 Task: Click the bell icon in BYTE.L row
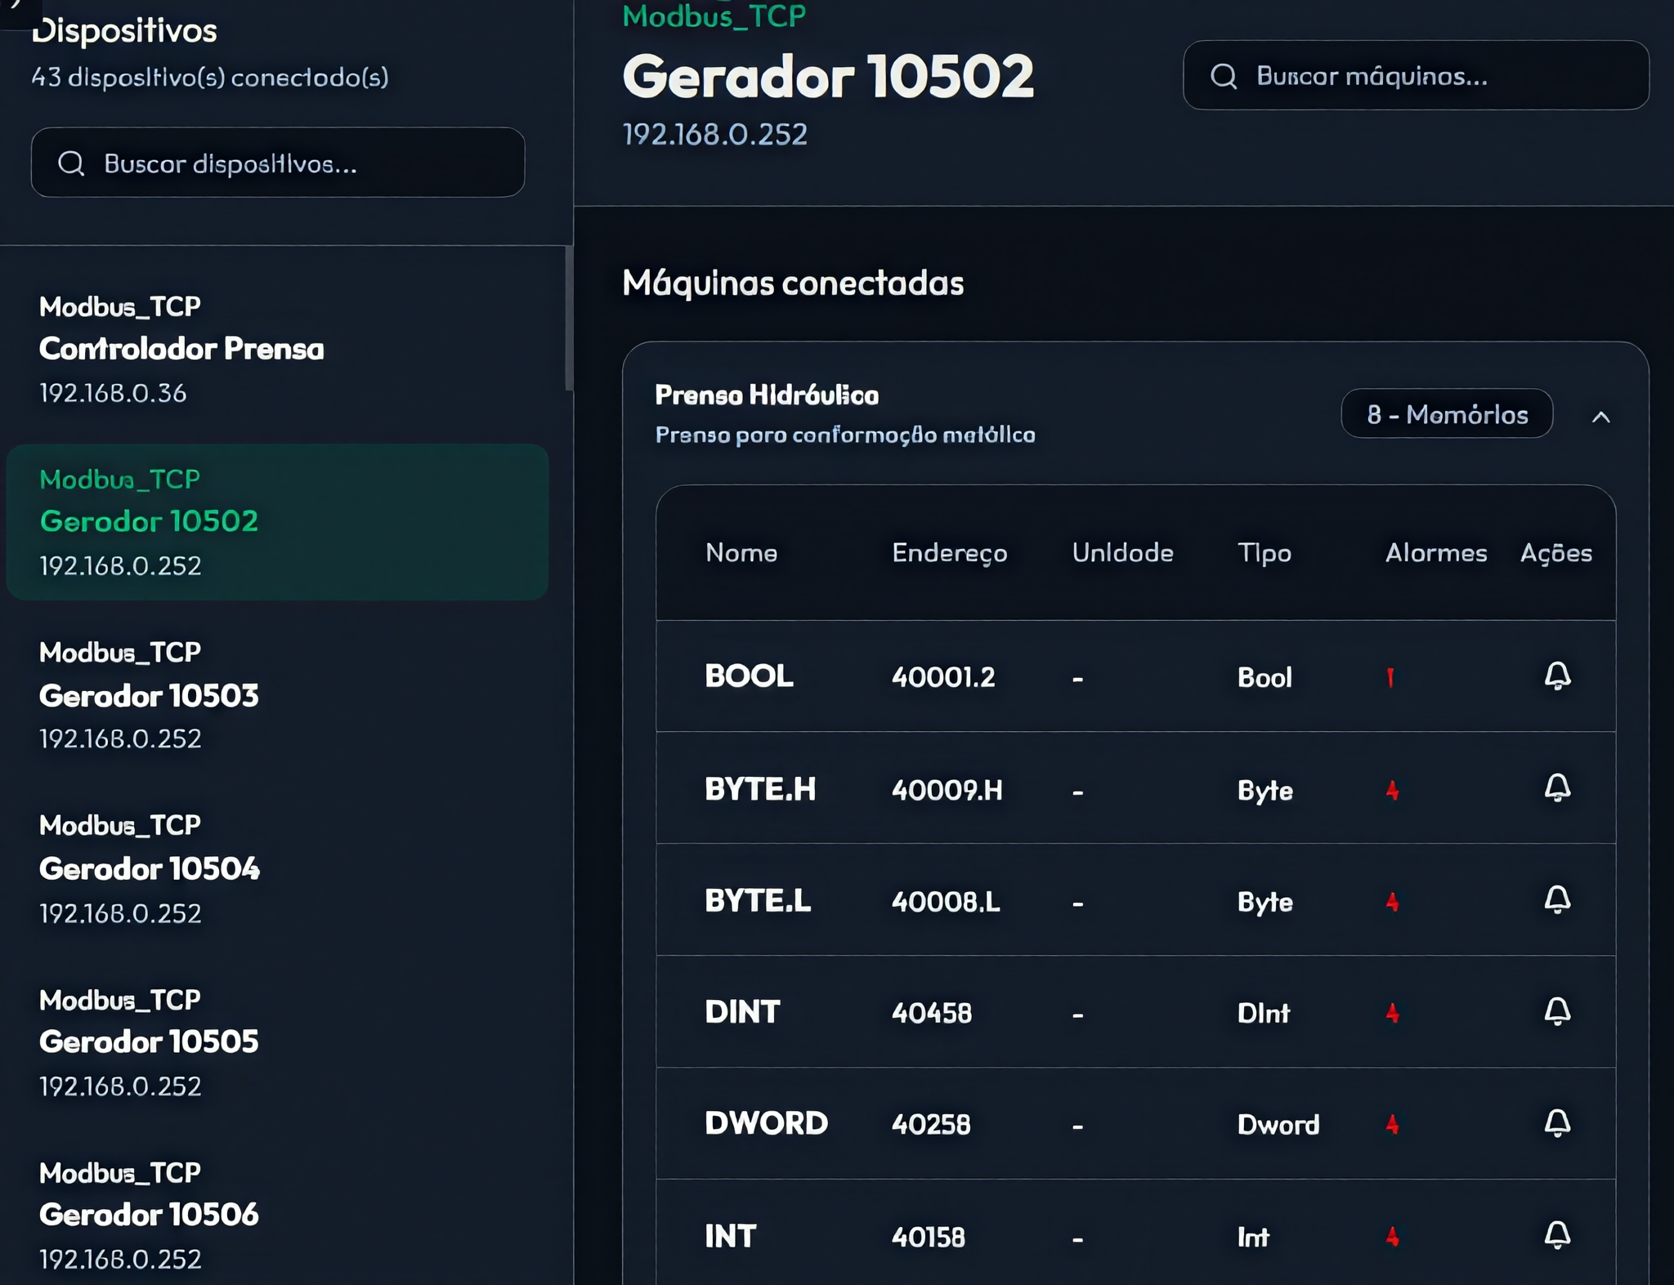click(1557, 899)
